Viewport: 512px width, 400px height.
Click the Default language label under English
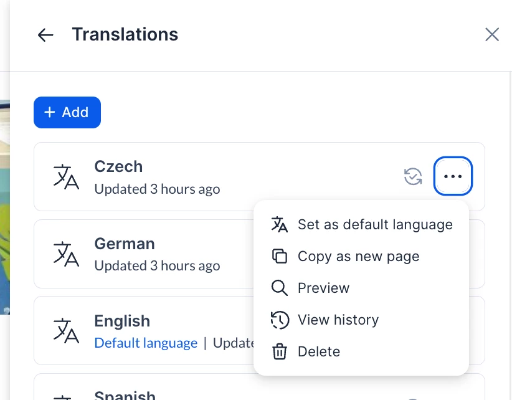pos(146,343)
